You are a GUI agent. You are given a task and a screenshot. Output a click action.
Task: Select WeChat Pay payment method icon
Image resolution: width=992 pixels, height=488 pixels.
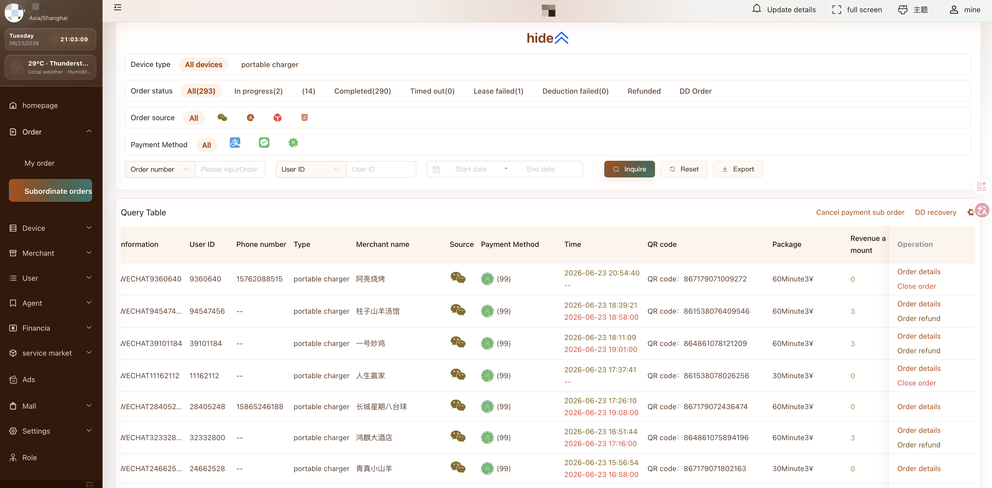click(264, 143)
